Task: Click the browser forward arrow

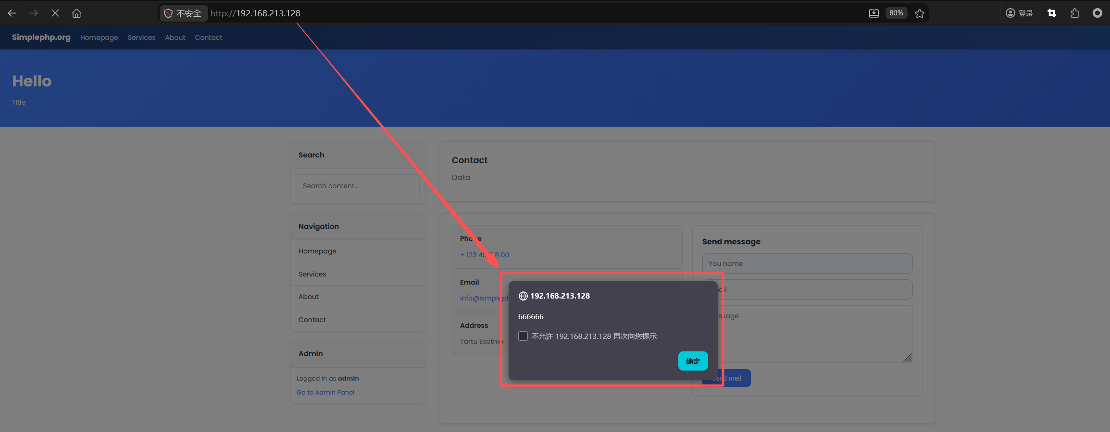Action: click(34, 13)
